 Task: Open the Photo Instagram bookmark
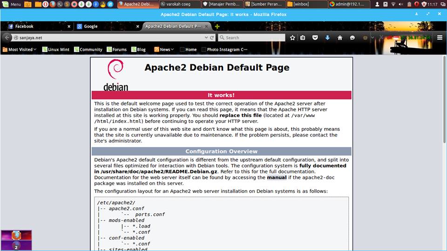tap(224, 49)
